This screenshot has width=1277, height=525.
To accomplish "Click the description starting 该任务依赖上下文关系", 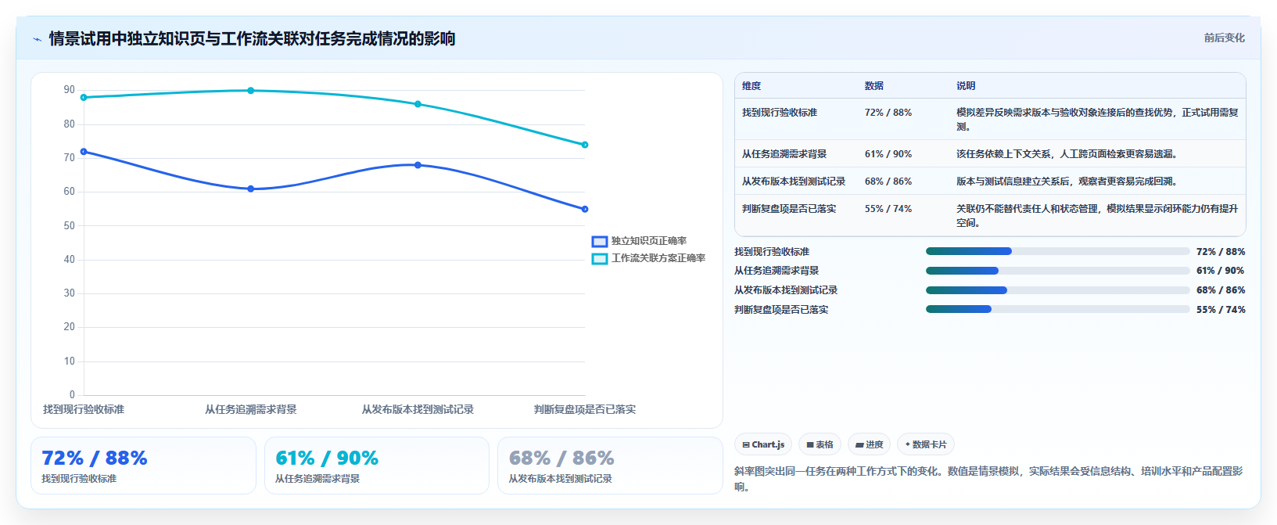I will pos(1067,154).
